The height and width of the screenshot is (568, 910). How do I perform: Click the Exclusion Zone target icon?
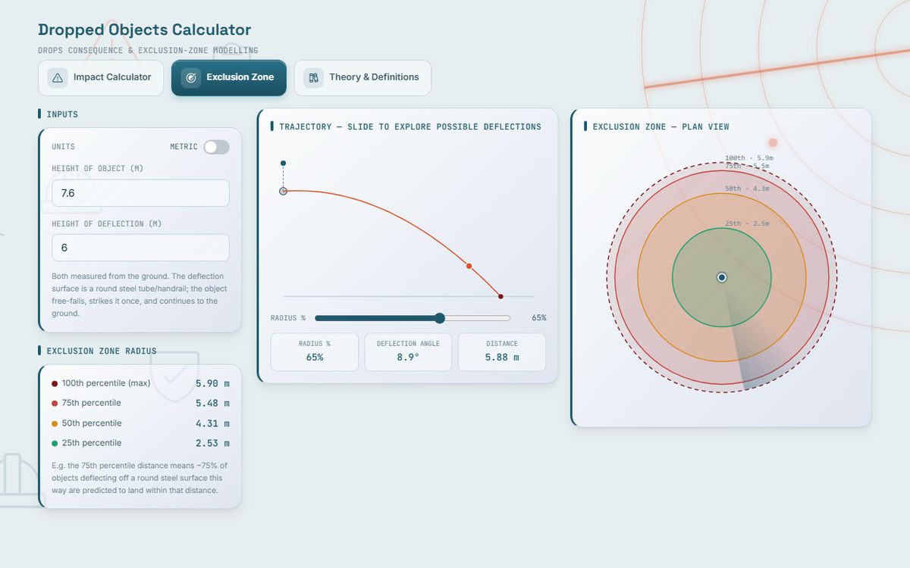point(191,77)
